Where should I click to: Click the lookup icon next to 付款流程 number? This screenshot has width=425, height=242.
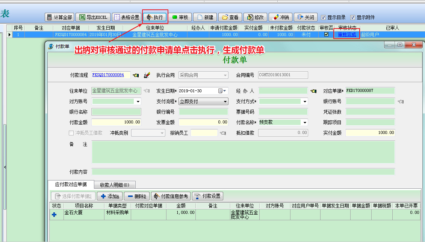(136, 75)
